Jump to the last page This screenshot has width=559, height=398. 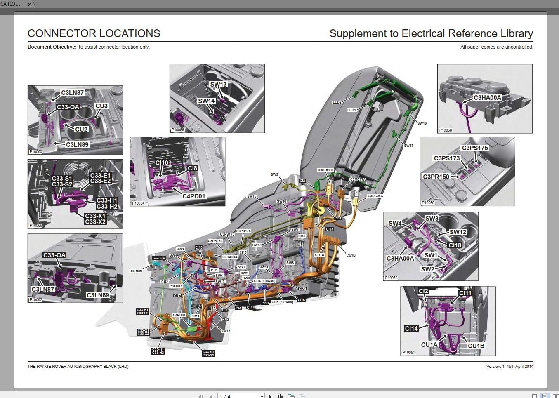point(281,396)
